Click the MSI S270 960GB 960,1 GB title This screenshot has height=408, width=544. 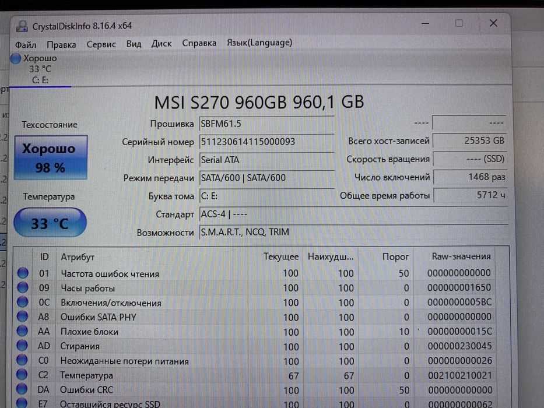pyautogui.click(x=259, y=103)
